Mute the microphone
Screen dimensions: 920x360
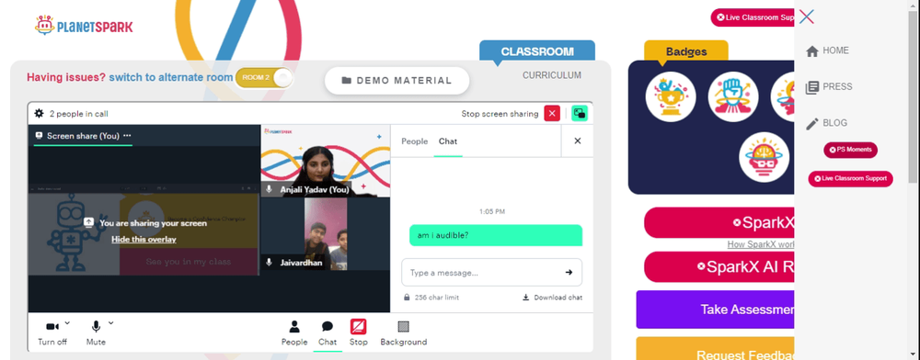tap(96, 333)
